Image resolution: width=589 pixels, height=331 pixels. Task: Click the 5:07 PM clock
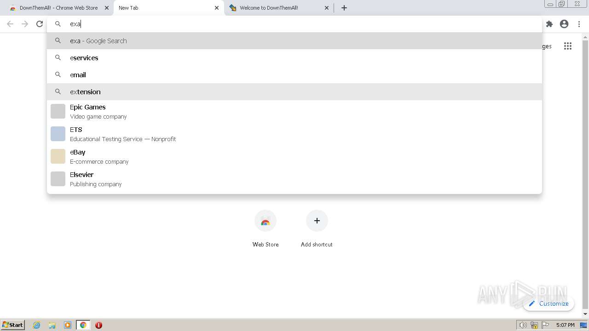click(x=565, y=325)
